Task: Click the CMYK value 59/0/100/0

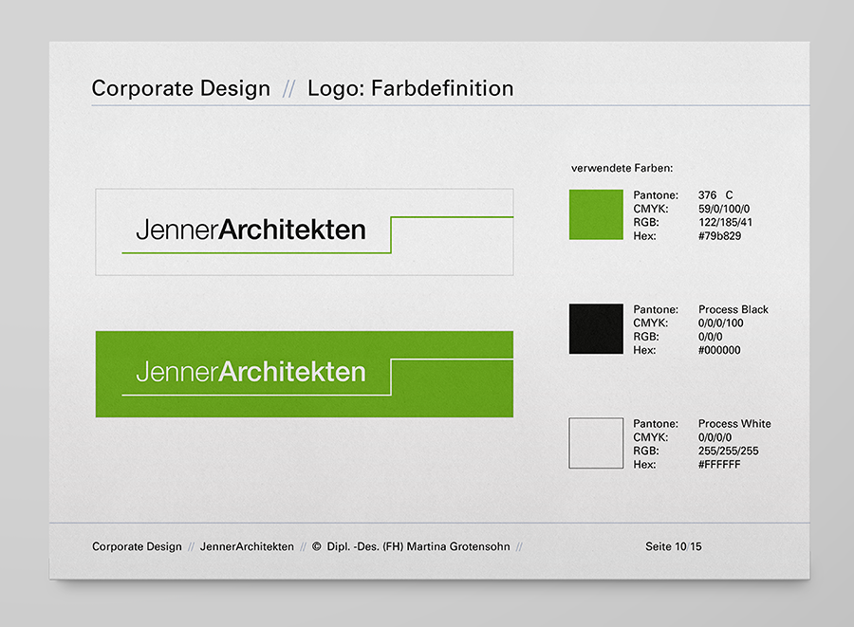Action: [724, 209]
